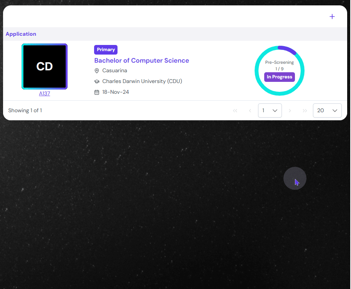Screen dimensions: 351x289
Task: Open the Bachelor of Computer Science title
Action: tap(142, 60)
